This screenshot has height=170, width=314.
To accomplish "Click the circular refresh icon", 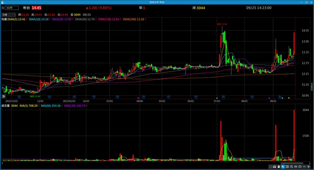I will coord(300,167).
